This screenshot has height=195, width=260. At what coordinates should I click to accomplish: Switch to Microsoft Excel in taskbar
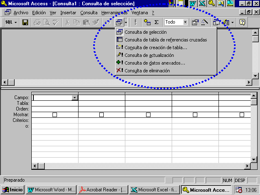(154, 190)
